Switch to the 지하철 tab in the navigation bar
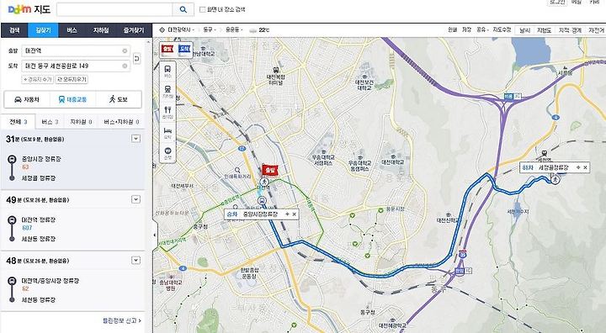The width and height of the screenshot is (606, 333). click(100, 30)
